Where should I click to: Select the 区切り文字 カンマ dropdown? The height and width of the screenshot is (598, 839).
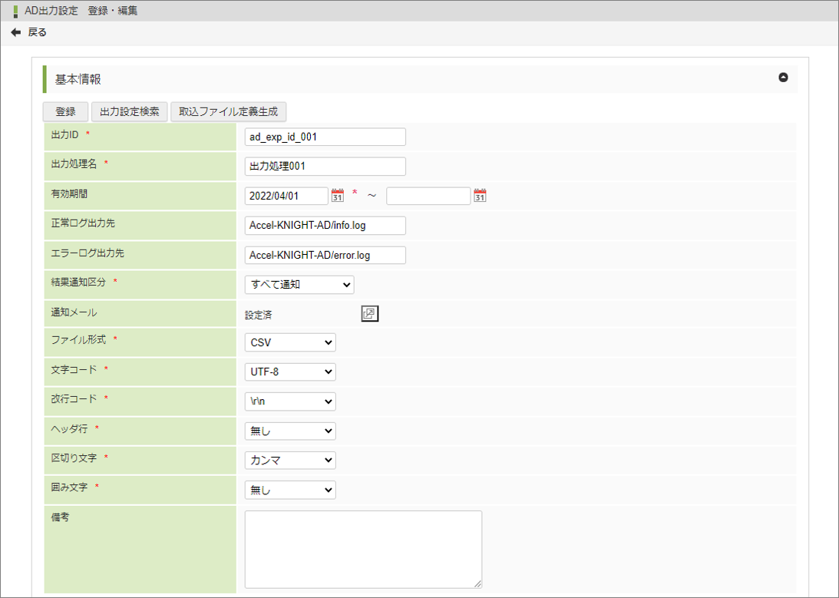coord(290,460)
